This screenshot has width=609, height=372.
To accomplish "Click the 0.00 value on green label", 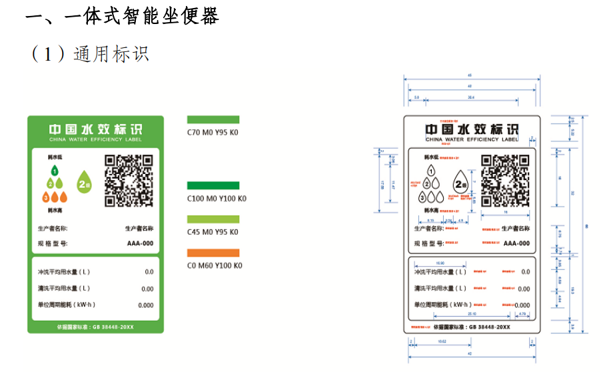I will (x=148, y=289).
